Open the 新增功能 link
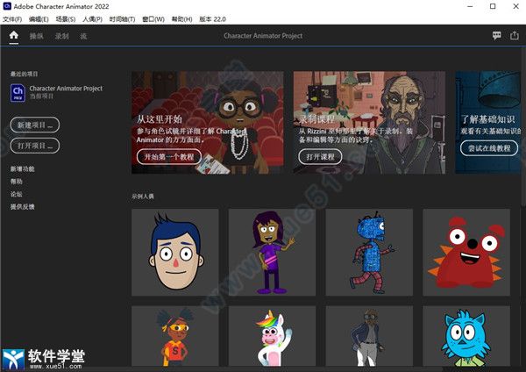The height and width of the screenshot is (372, 526). [x=22, y=168]
